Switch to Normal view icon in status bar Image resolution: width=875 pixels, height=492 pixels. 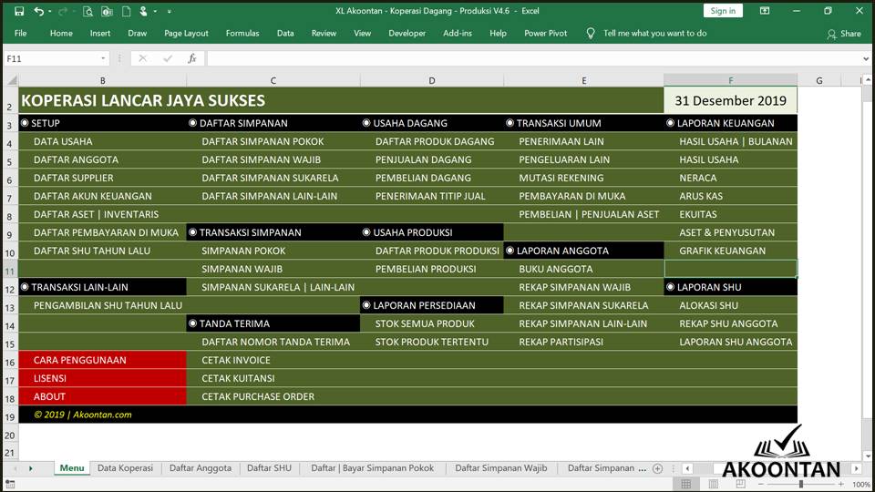pyautogui.click(x=685, y=484)
